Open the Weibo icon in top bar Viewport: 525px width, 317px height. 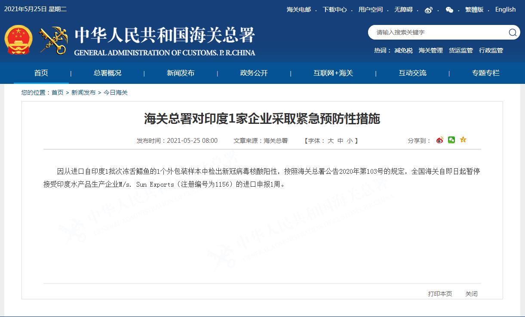click(x=428, y=10)
